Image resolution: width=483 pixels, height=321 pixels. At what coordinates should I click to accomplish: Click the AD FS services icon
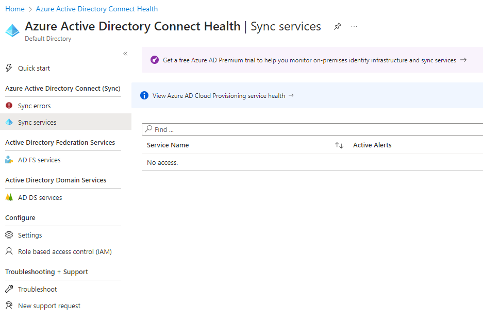(x=9, y=160)
